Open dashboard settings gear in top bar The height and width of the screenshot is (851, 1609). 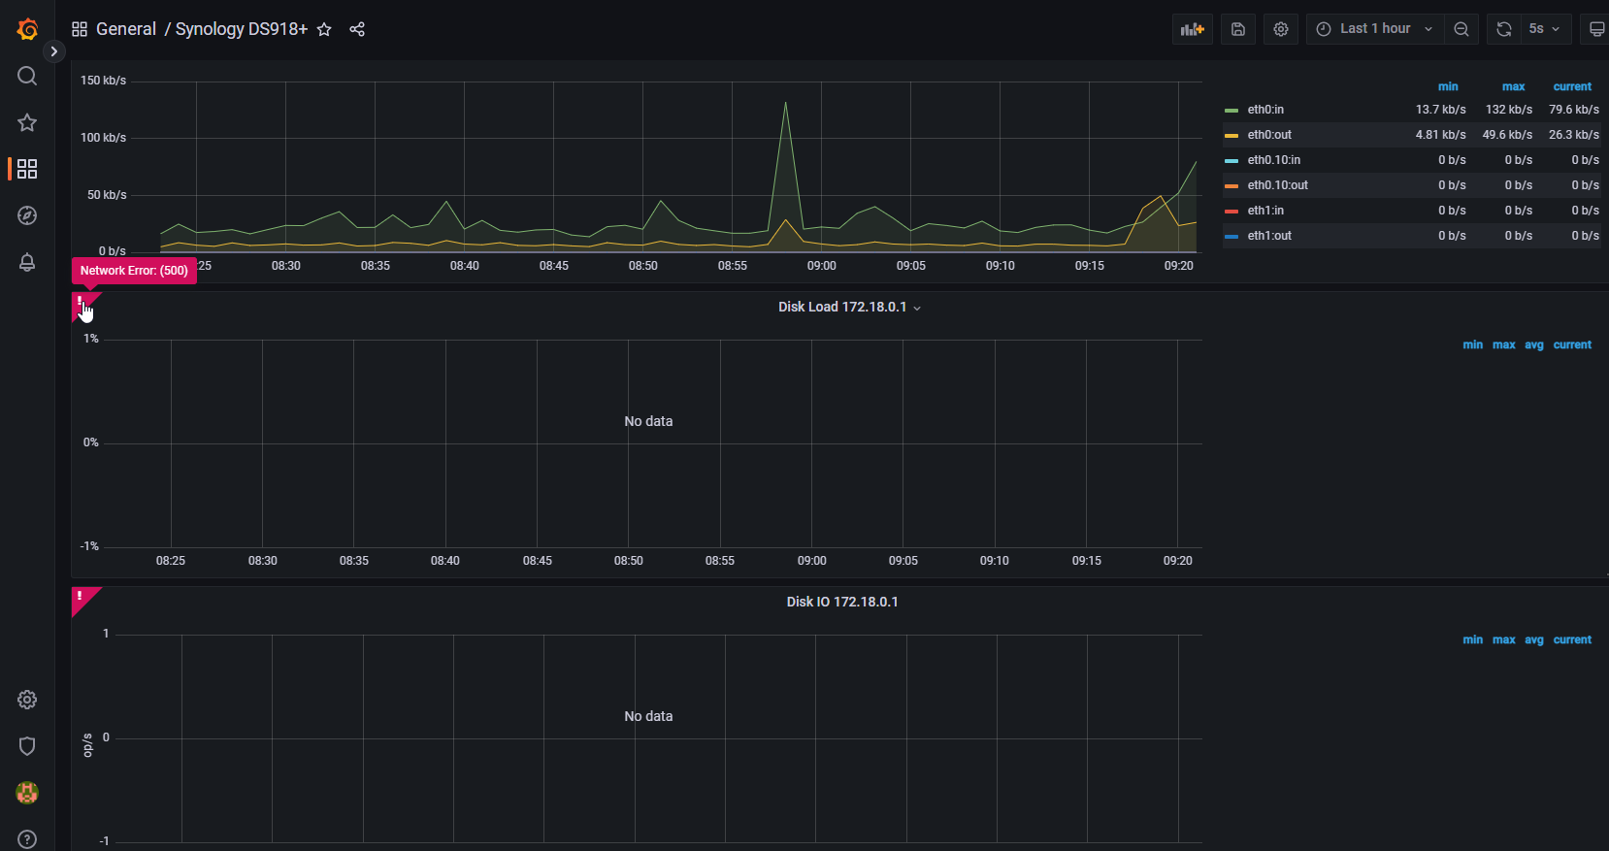click(1281, 29)
